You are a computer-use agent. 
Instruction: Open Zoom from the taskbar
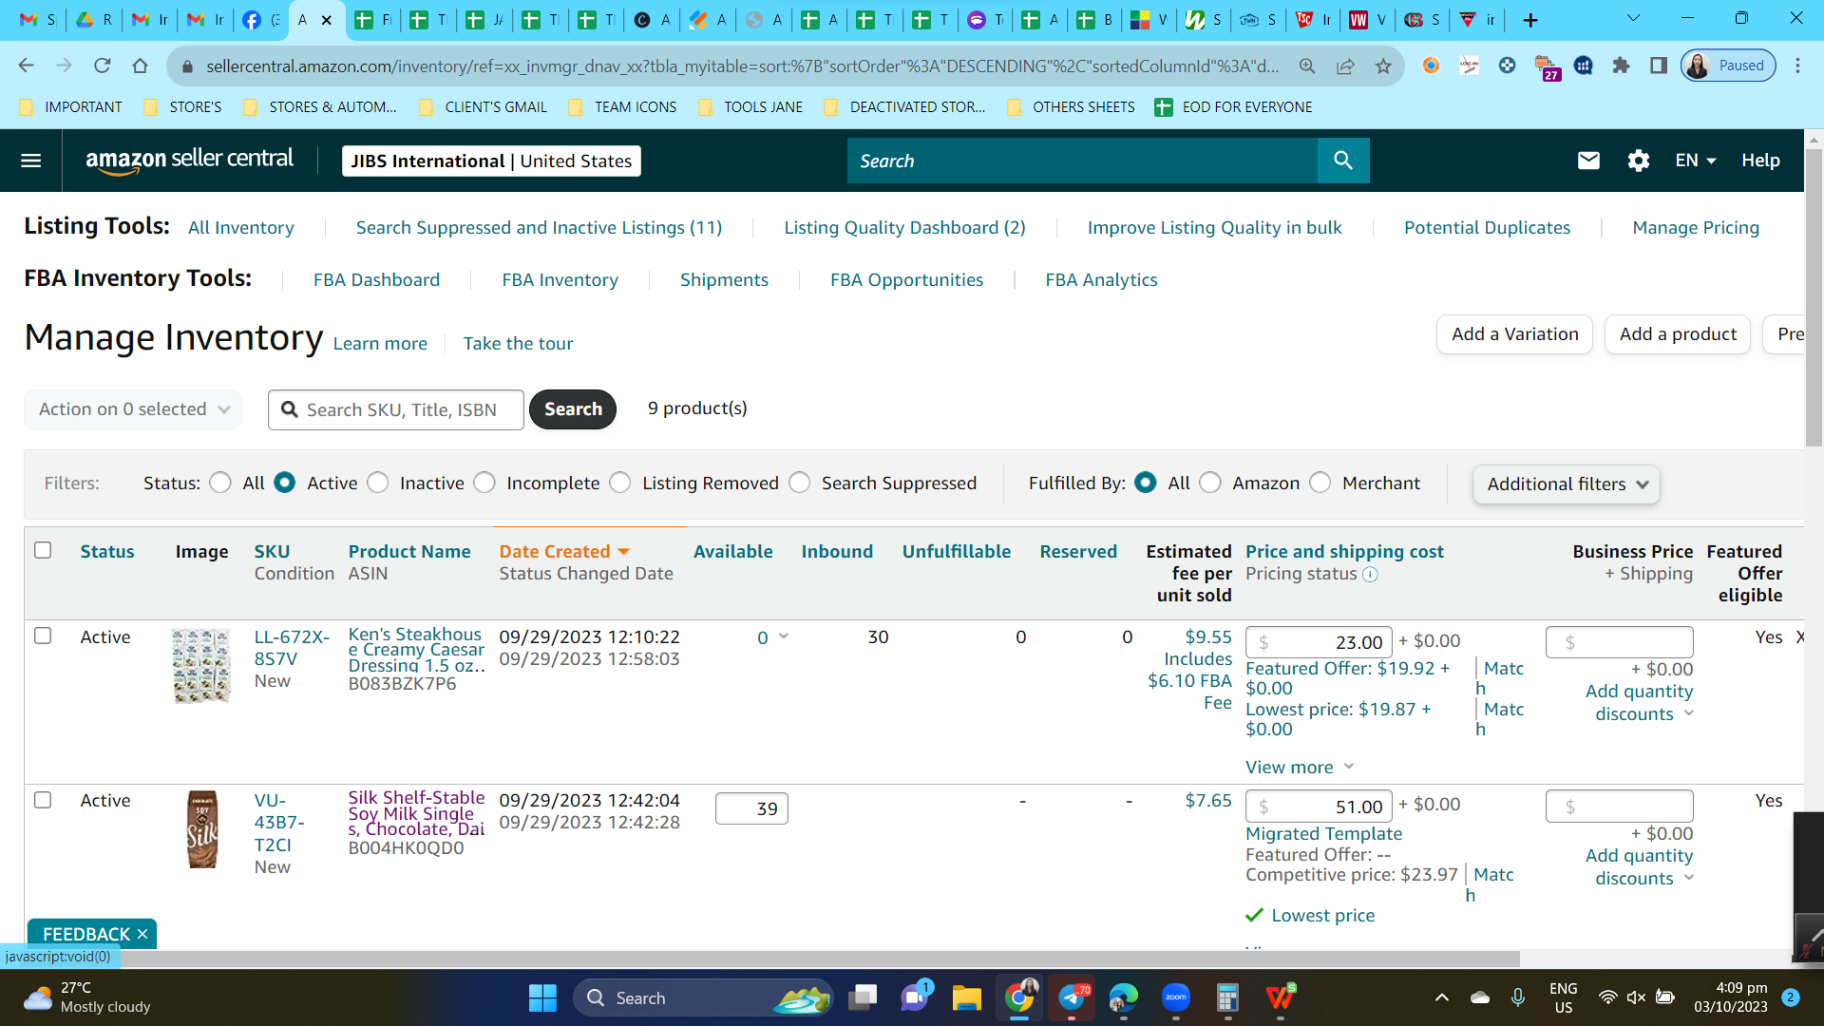click(1175, 997)
